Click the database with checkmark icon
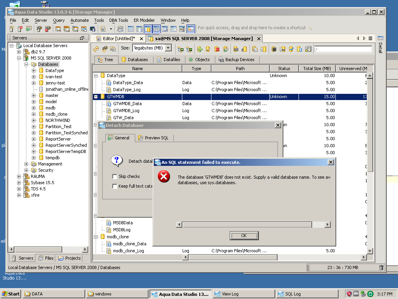398x299 pixels. click(x=291, y=49)
